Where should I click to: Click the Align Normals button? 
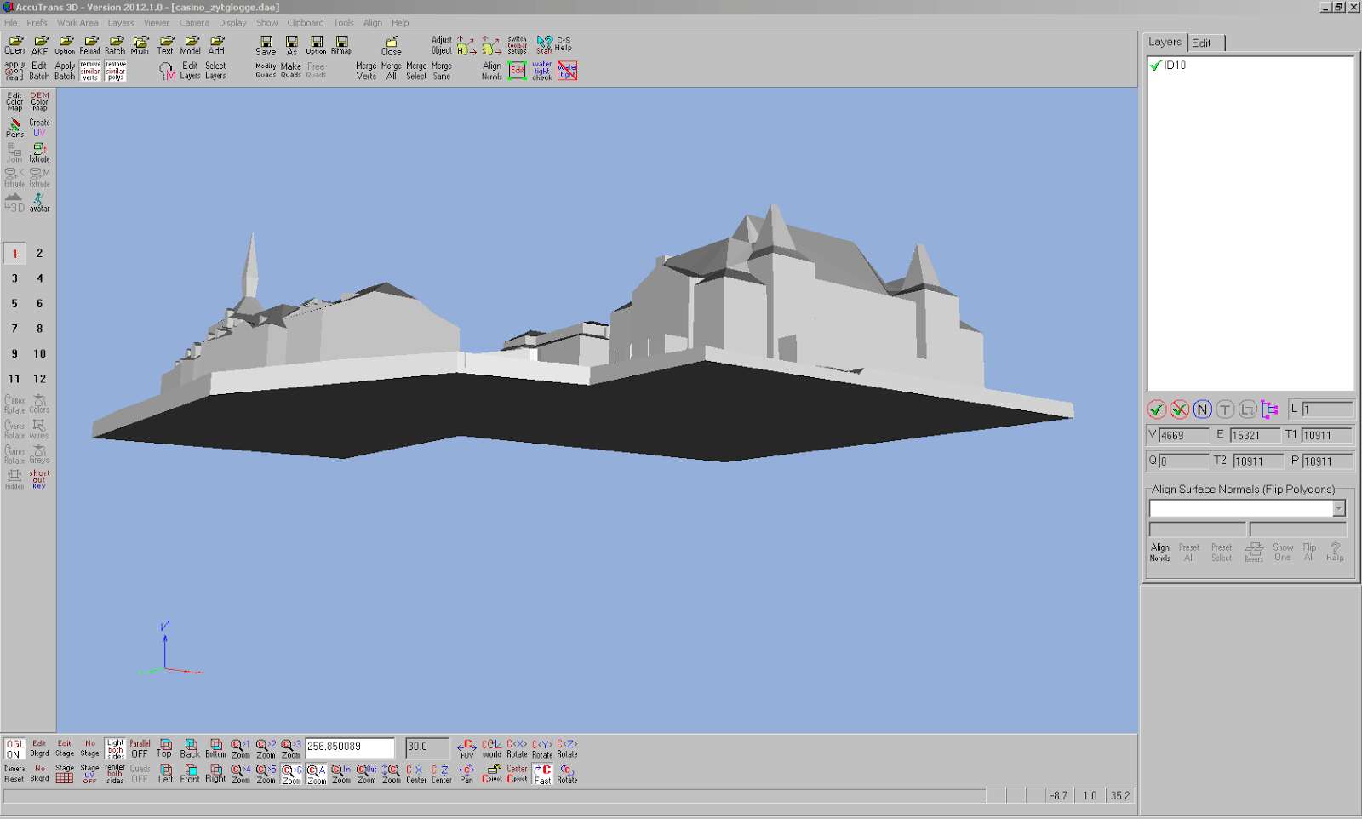(1160, 553)
